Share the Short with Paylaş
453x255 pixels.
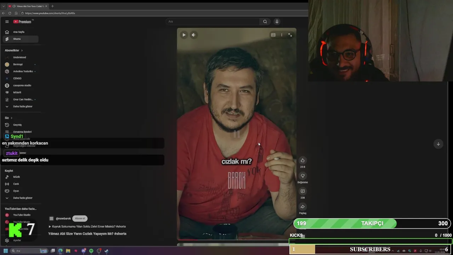click(303, 207)
